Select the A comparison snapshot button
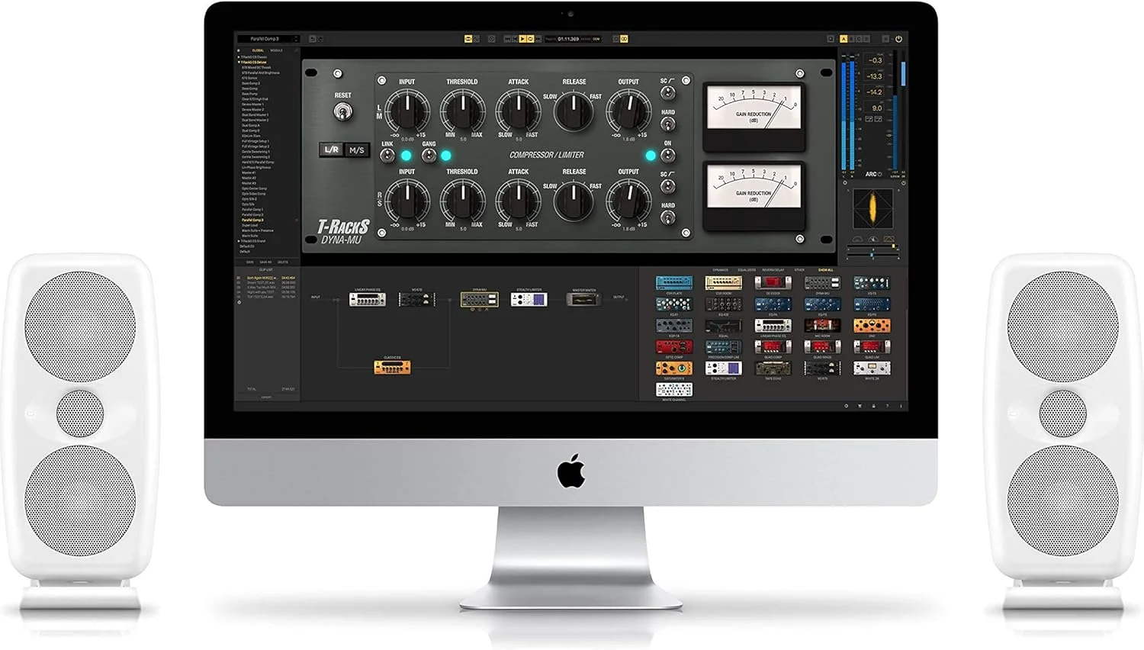1144x650 pixels. (x=844, y=39)
